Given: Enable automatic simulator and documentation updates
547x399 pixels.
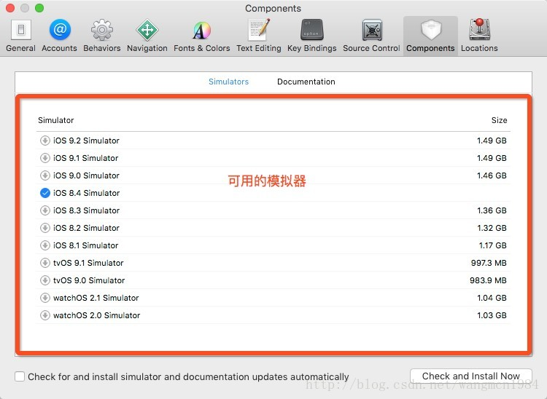Looking at the screenshot, I should (x=20, y=376).
